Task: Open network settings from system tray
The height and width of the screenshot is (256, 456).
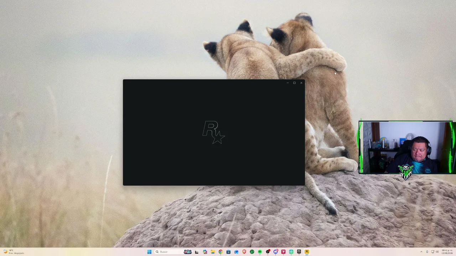Action: point(432,252)
